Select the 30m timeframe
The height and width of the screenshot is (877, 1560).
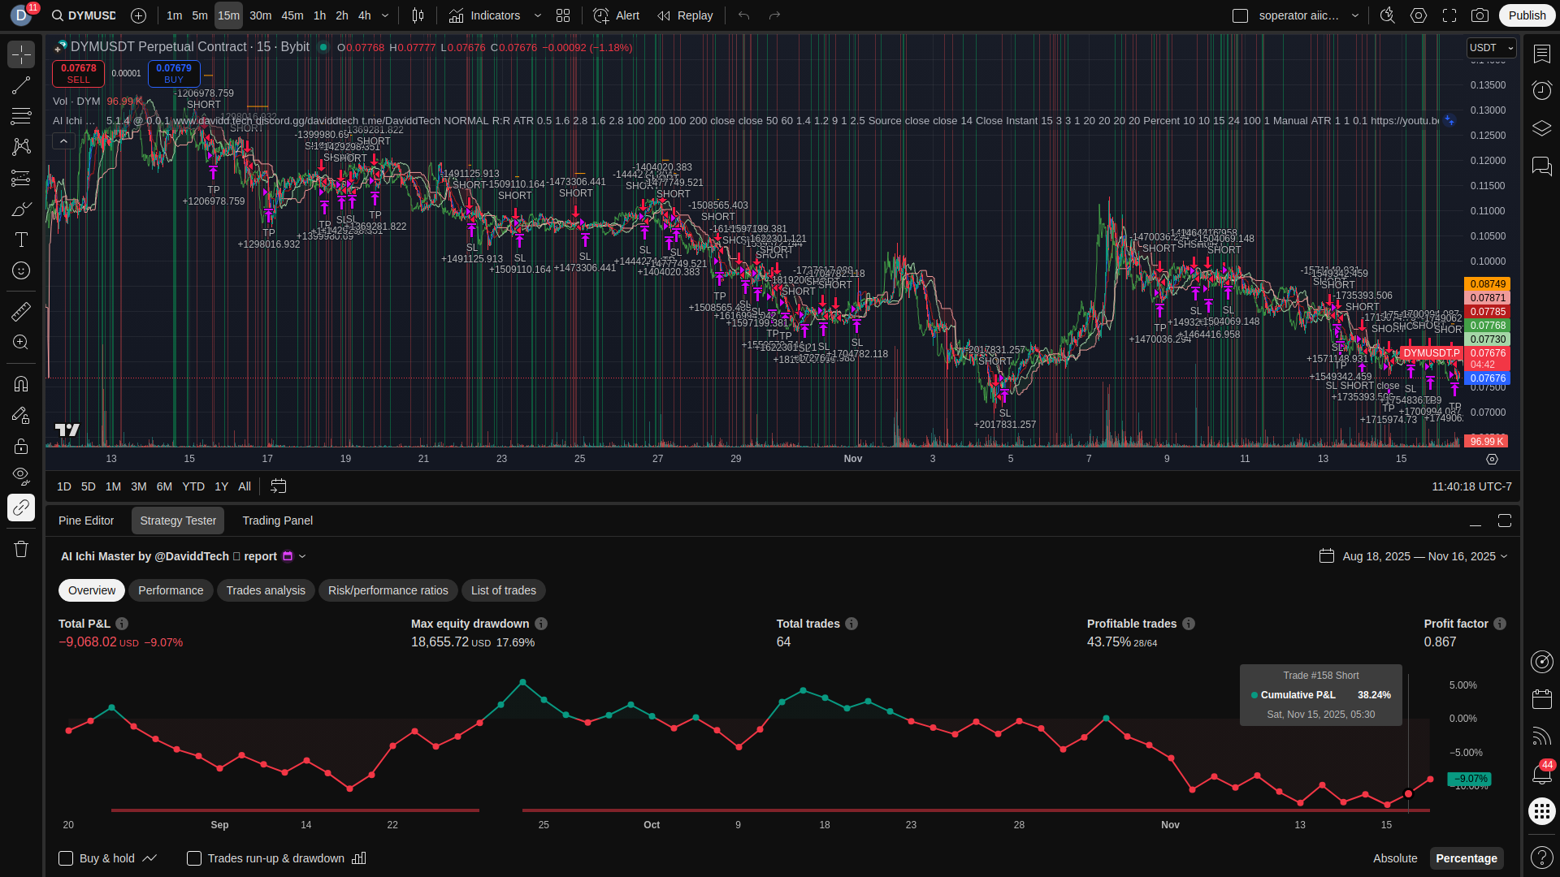coord(260,15)
